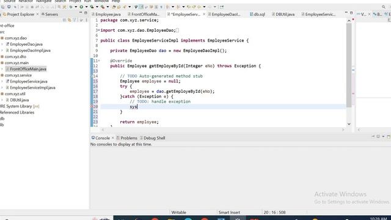391x220 pixels.
Task: Run the program with green Run icon
Action: (81, 7)
